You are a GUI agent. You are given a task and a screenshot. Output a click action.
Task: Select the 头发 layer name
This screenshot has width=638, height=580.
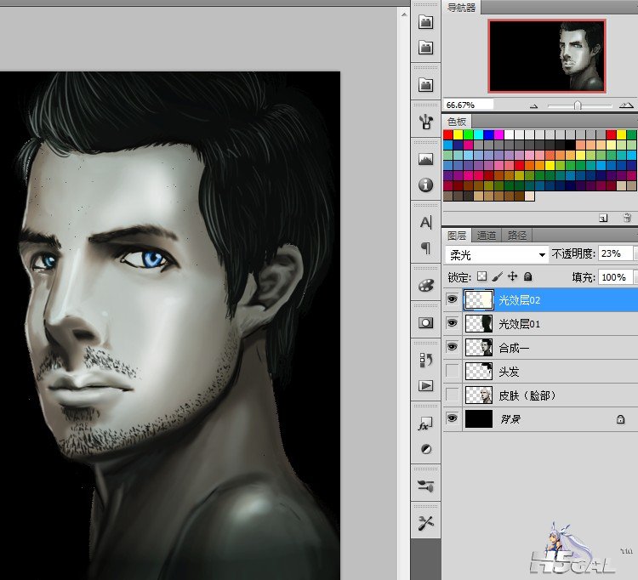click(509, 372)
